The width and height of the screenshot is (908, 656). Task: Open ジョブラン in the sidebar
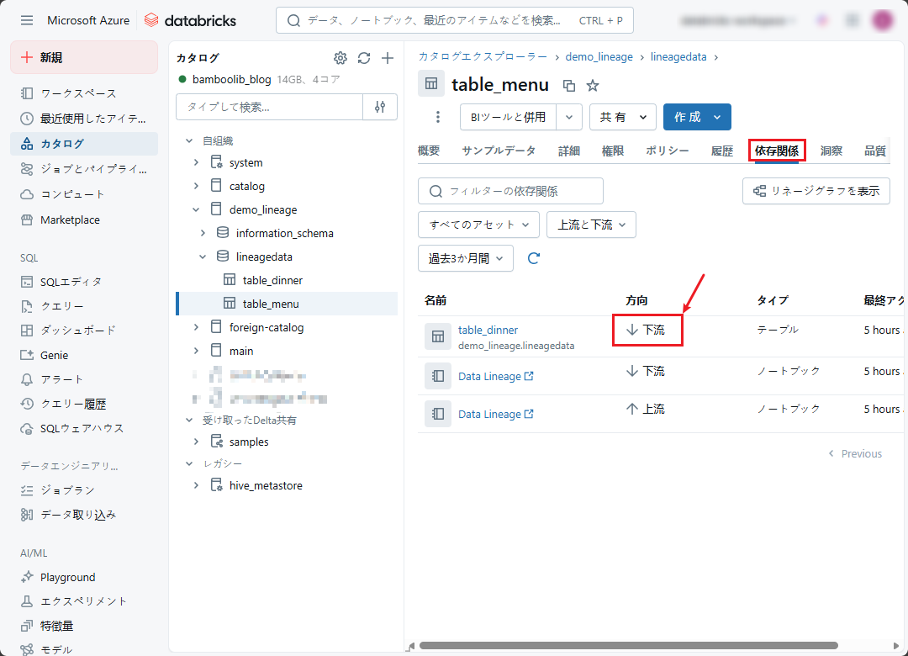click(x=84, y=490)
